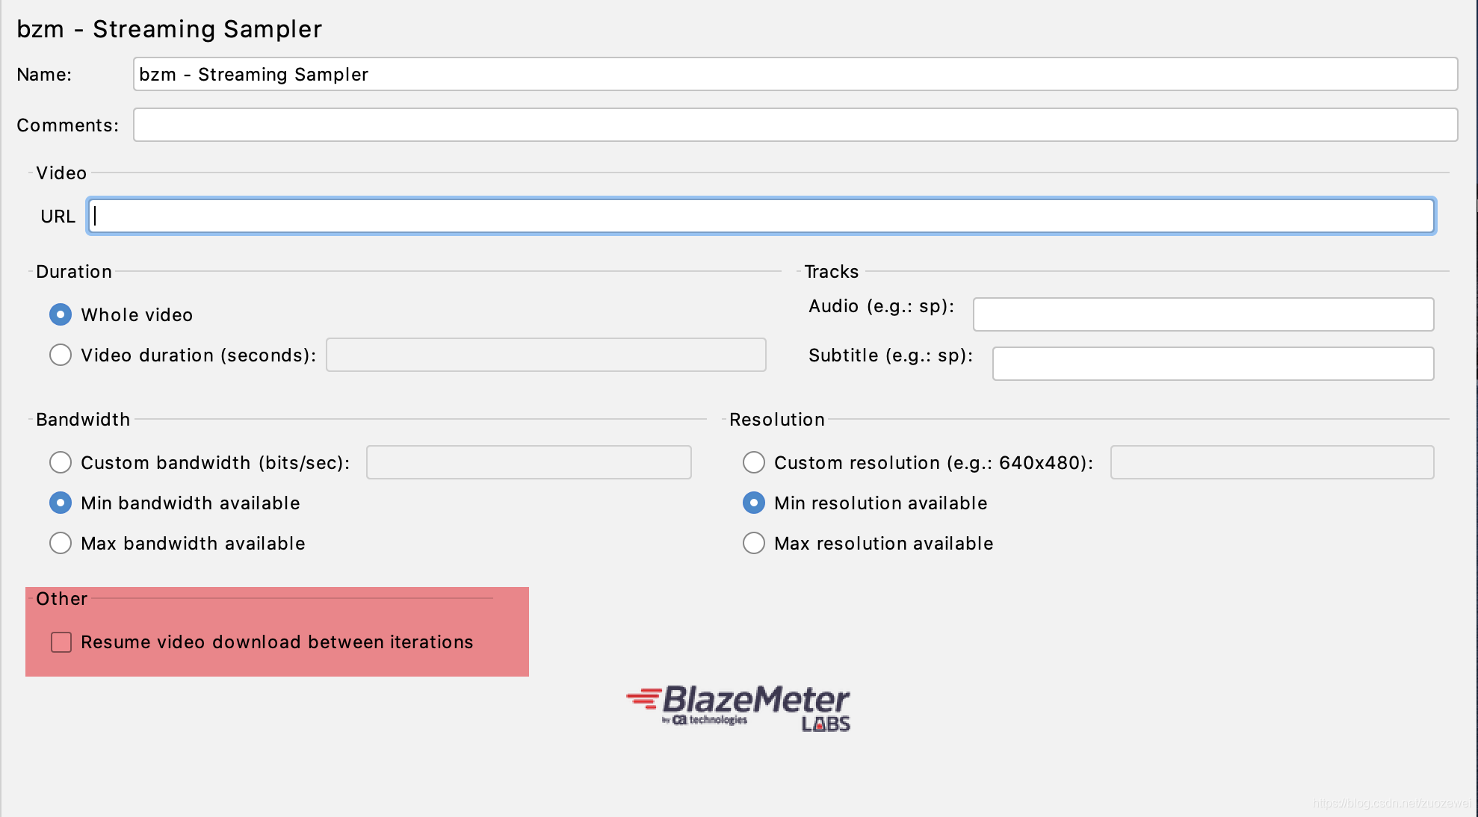Viewport: 1478px width, 817px height.
Task: Focus the video URL input field
Action: (761, 216)
